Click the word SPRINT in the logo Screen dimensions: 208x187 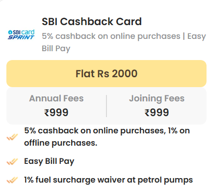(x=21, y=37)
